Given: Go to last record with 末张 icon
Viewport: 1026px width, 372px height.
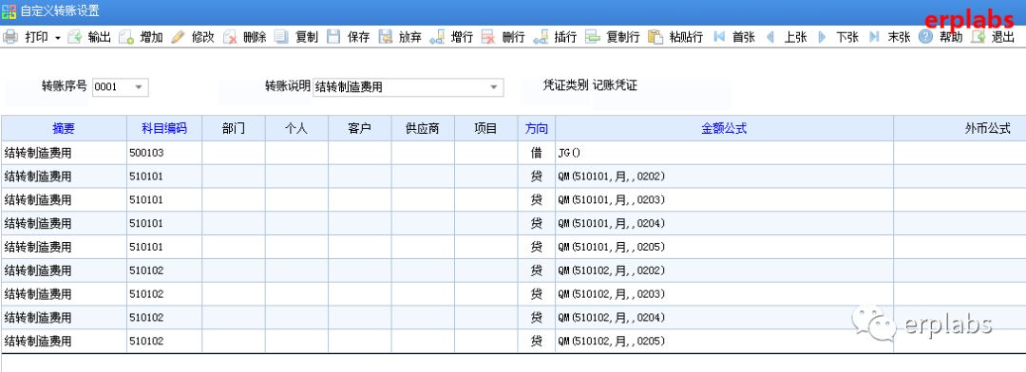Looking at the screenshot, I should click(x=874, y=37).
